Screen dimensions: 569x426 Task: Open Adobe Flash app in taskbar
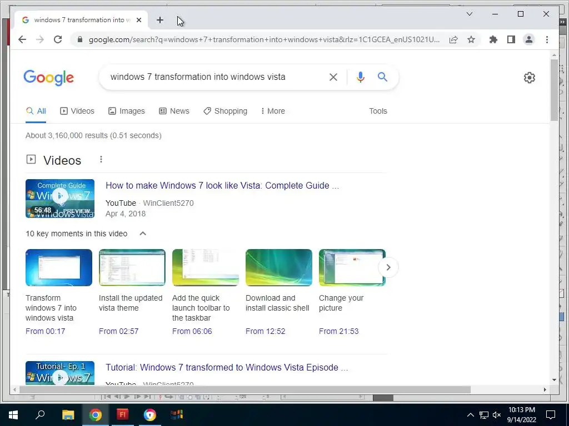(123, 415)
